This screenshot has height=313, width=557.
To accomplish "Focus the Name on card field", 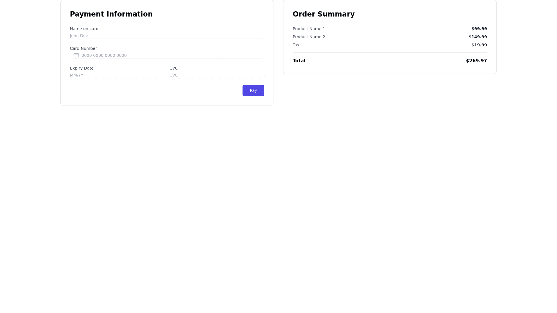I will pos(167,36).
